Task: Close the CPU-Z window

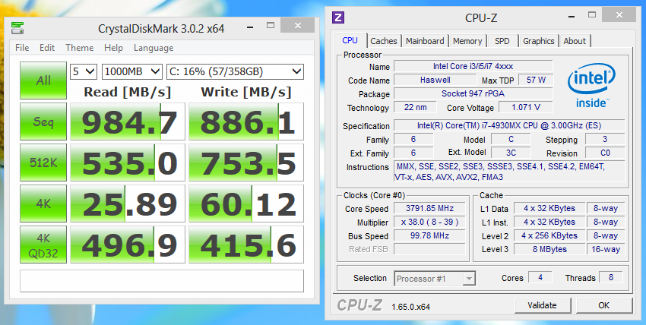Action: point(620,15)
